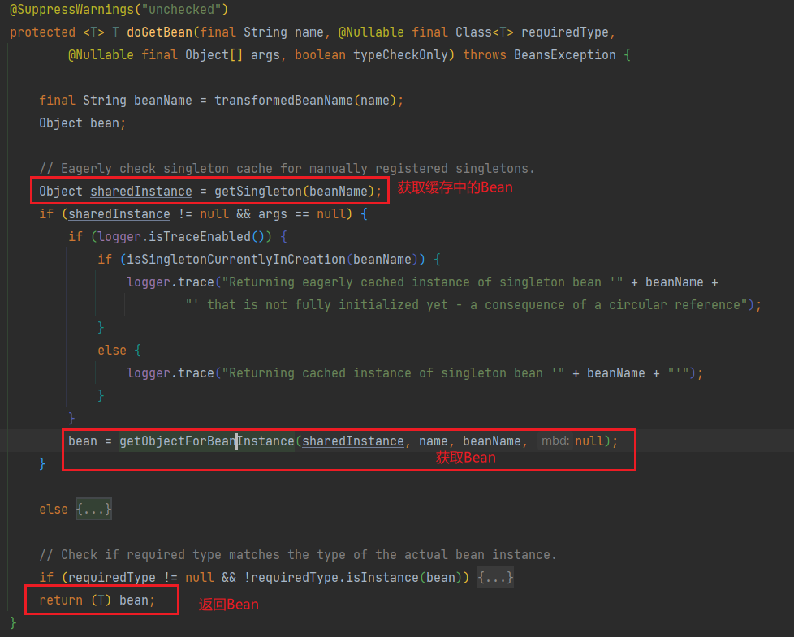Image resolution: width=794 pixels, height=637 pixels.
Task: Select the getObjectForBeanInstance method call
Action: point(206,441)
